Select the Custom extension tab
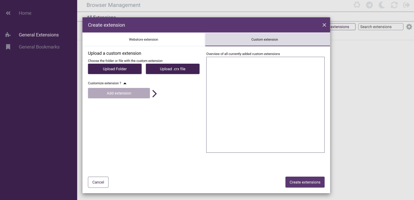This screenshot has height=200, width=414. click(267, 40)
